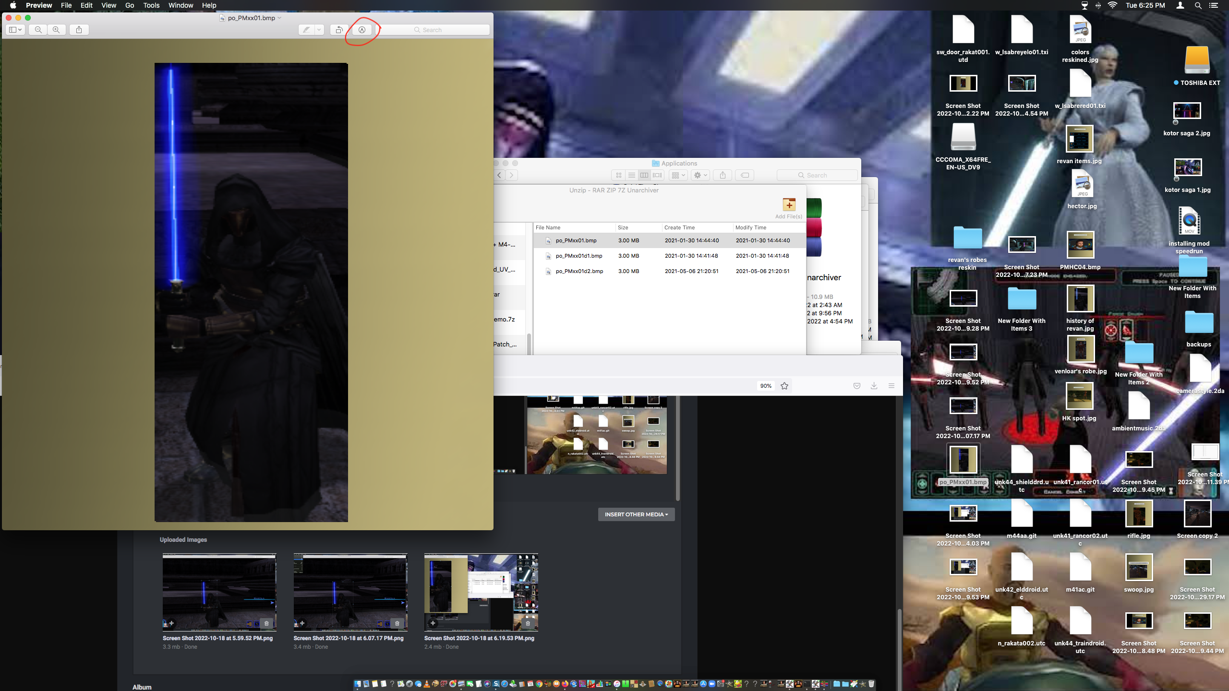Click the browser Pocket save icon
Viewport: 1229px width, 691px height.
[857, 386]
